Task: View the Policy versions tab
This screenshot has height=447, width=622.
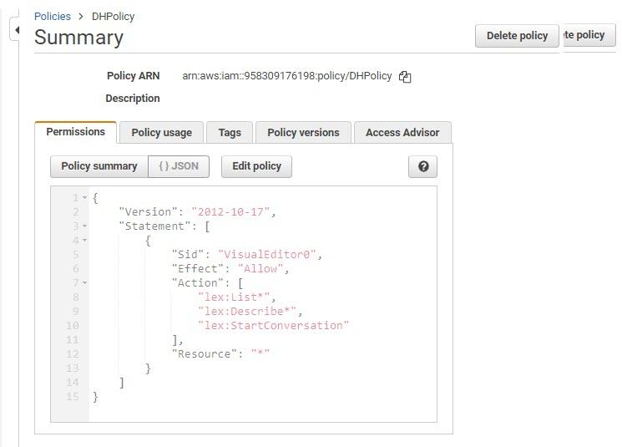Action: click(x=303, y=132)
